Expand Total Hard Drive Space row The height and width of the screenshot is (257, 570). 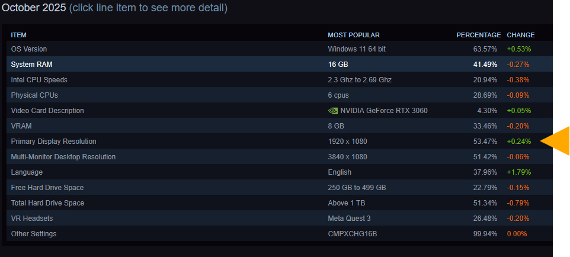(x=47, y=203)
